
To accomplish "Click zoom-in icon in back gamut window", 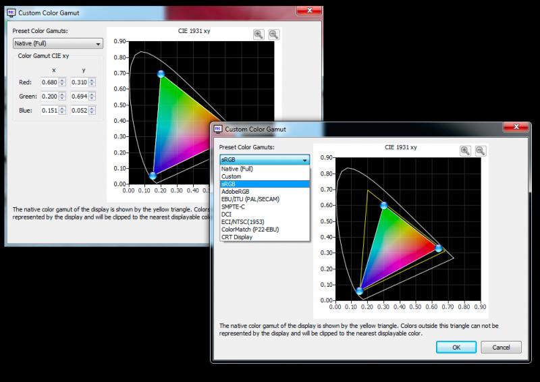I will (259, 34).
